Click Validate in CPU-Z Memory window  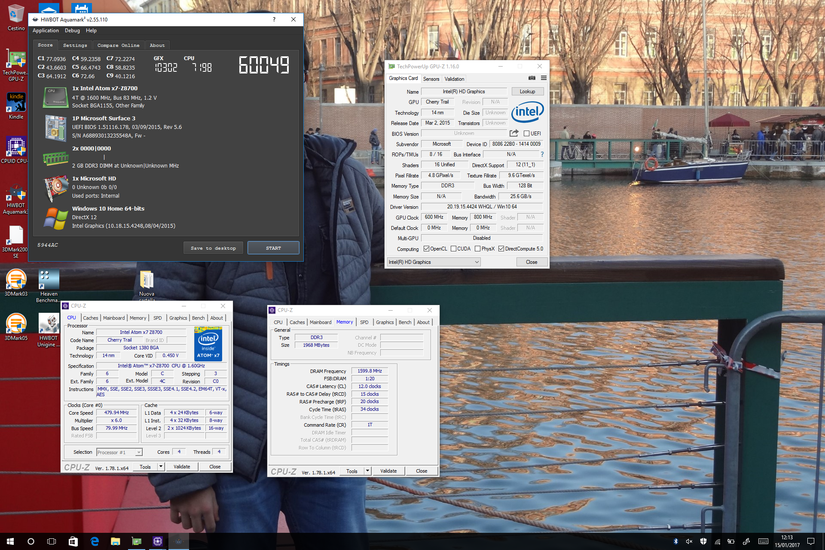click(388, 471)
